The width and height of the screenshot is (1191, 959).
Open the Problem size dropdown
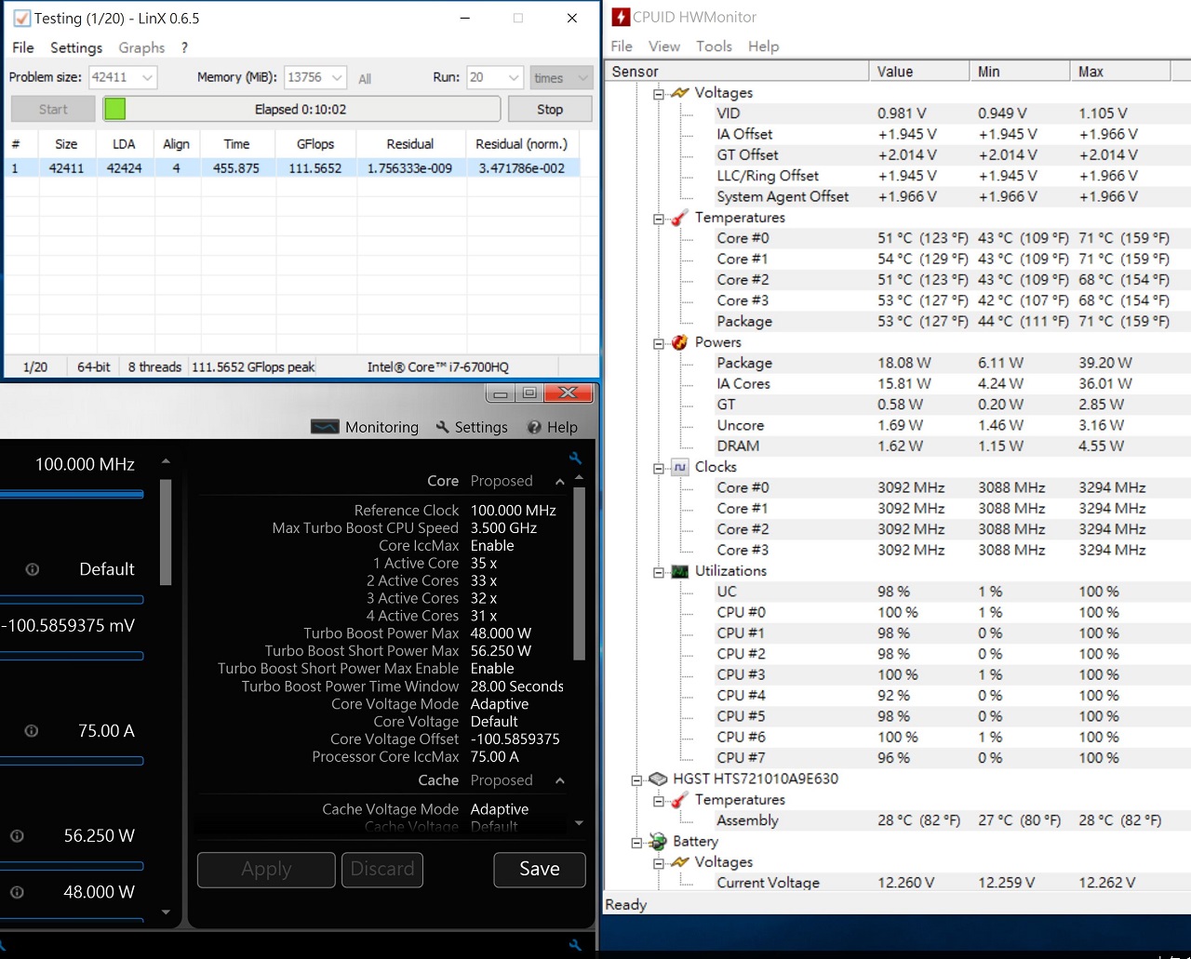pos(147,78)
